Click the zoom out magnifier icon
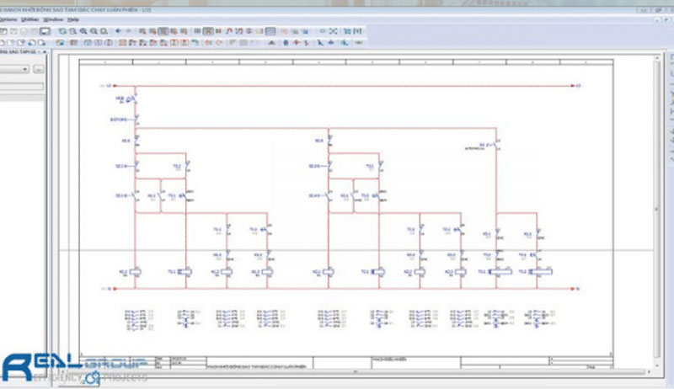Viewport: 674px width, 389px height. click(94, 31)
